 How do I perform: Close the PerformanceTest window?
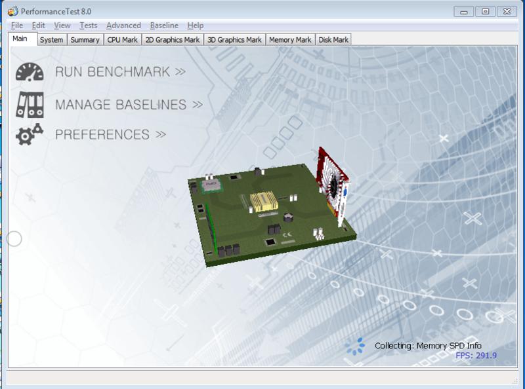pyautogui.click(x=507, y=12)
